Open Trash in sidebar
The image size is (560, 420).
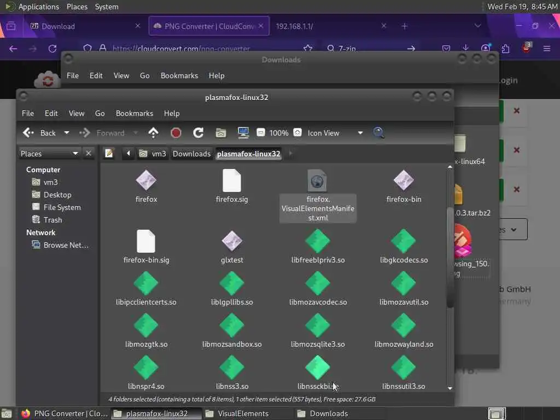(47, 220)
